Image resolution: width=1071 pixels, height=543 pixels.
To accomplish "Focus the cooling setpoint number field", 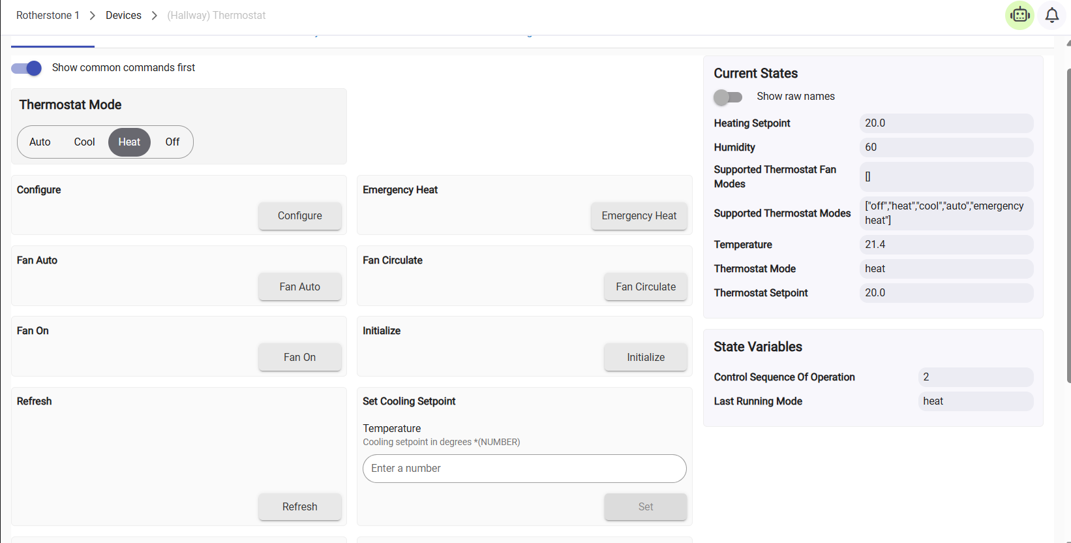I will tap(524, 469).
